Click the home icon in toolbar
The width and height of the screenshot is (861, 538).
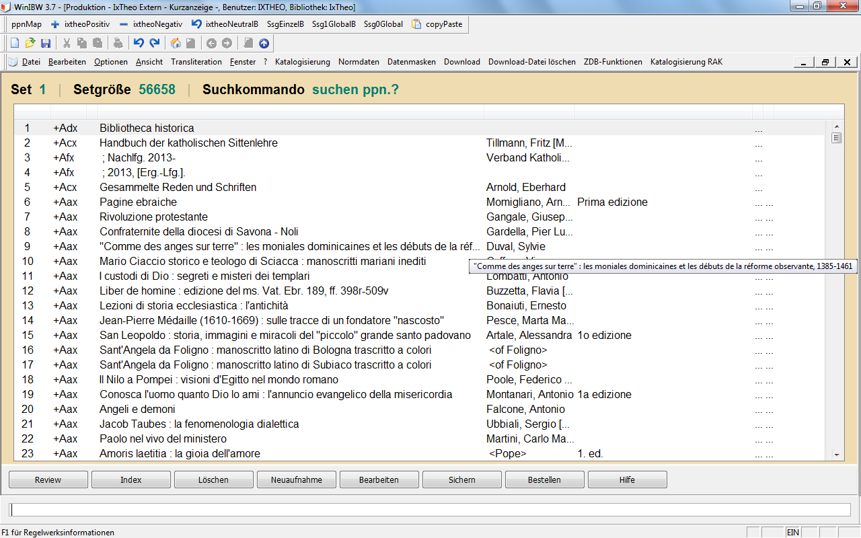coord(176,43)
